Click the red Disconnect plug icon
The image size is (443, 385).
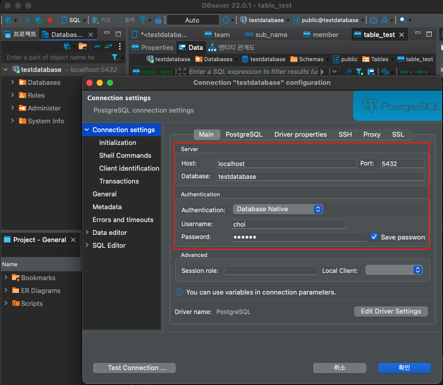(x=50, y=20)
